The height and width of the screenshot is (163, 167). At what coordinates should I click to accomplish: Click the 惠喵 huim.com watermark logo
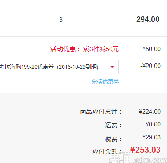click(138, 158)
